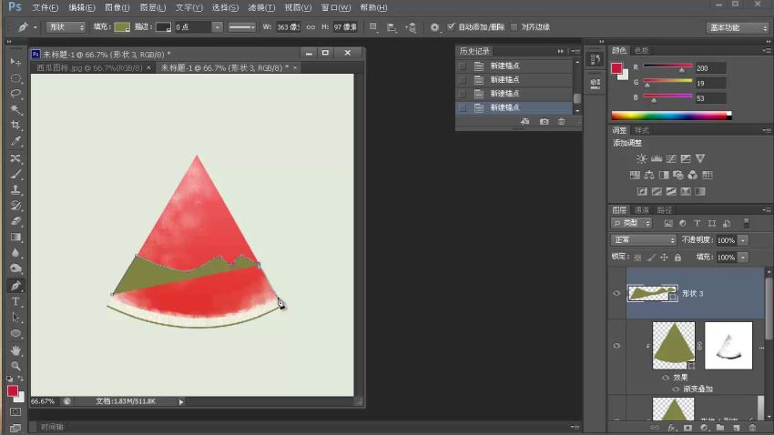Add Curves adjustment
The image size is (774, 435).
tap(671, 158)
